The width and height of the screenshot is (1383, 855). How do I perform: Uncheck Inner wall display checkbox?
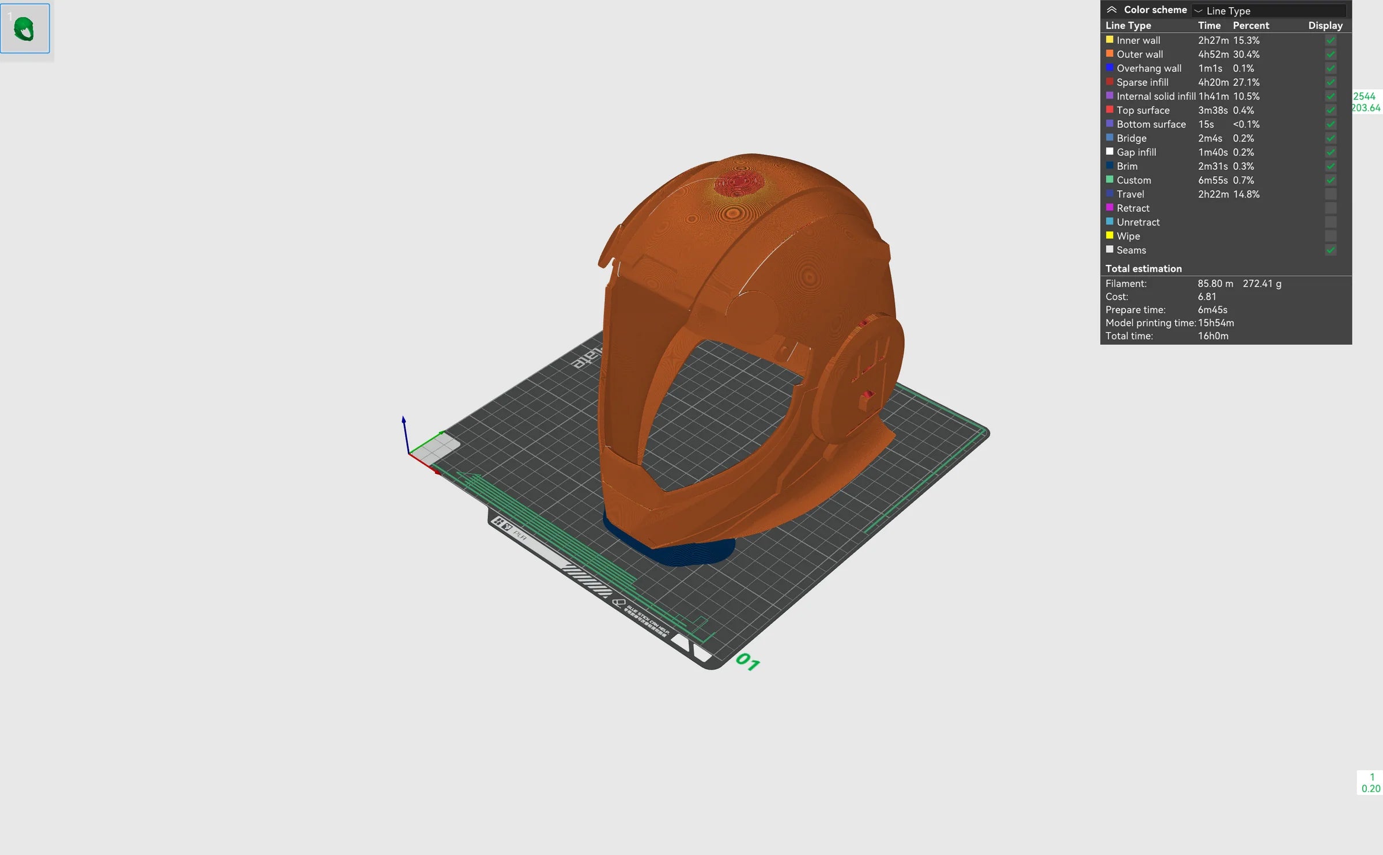(x=1331, y=40)
